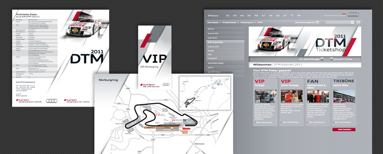Open the VIP Package photo thumbnail
383x154 pixels.
(265, 96)
